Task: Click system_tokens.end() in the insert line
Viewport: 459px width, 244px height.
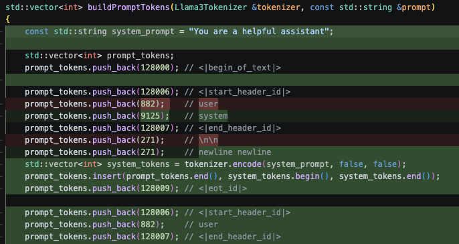Action: click(387, 176)
